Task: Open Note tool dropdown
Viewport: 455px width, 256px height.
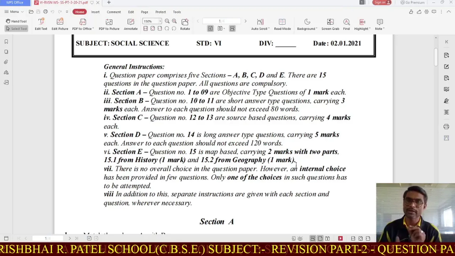Action: pos(380,25)
